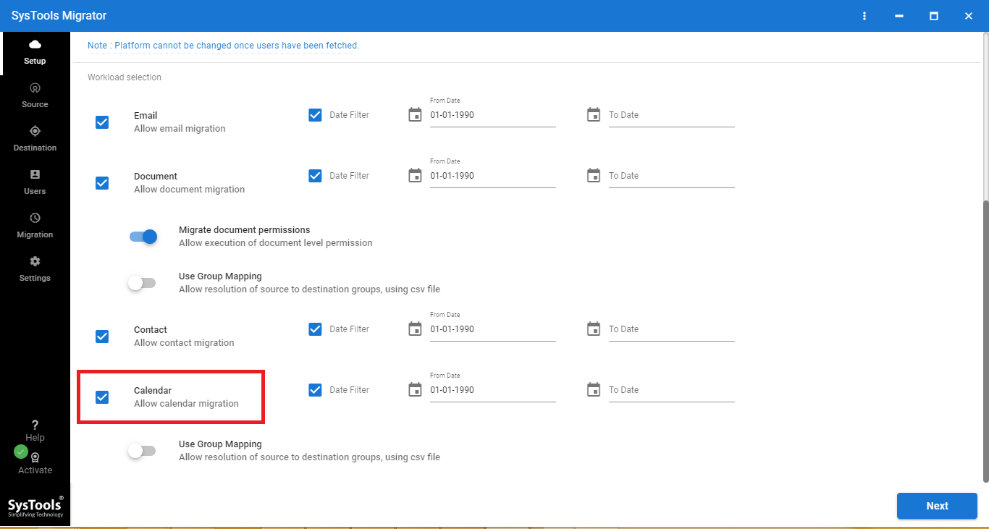Toggle Calendar Date Filter checkbox

(x=315, y=389)
